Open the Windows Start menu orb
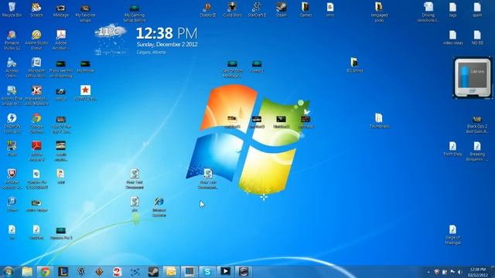 coord(9,271)
